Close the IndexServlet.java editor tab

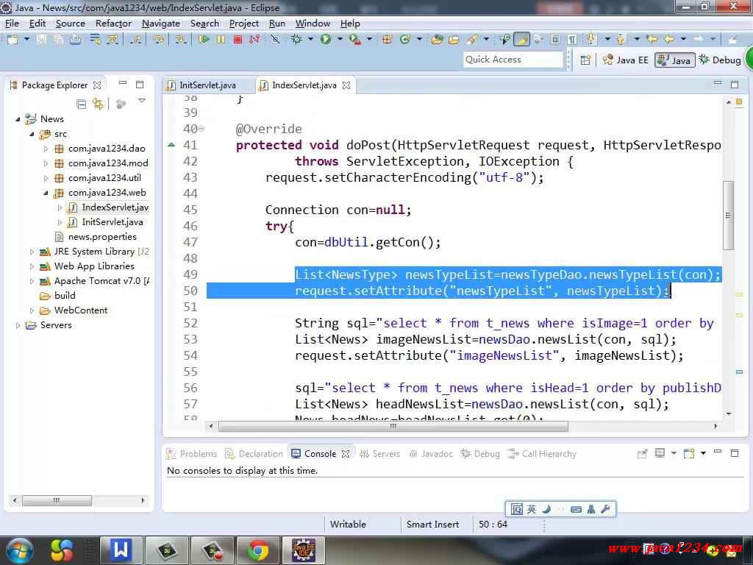point(346,85)
